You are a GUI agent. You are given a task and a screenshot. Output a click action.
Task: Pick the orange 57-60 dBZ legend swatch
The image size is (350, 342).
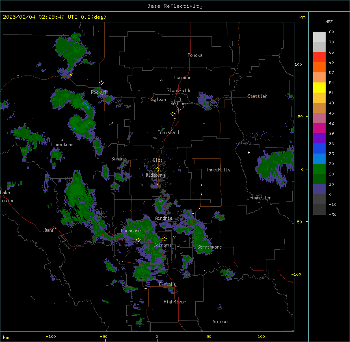[x=319, y=67]
